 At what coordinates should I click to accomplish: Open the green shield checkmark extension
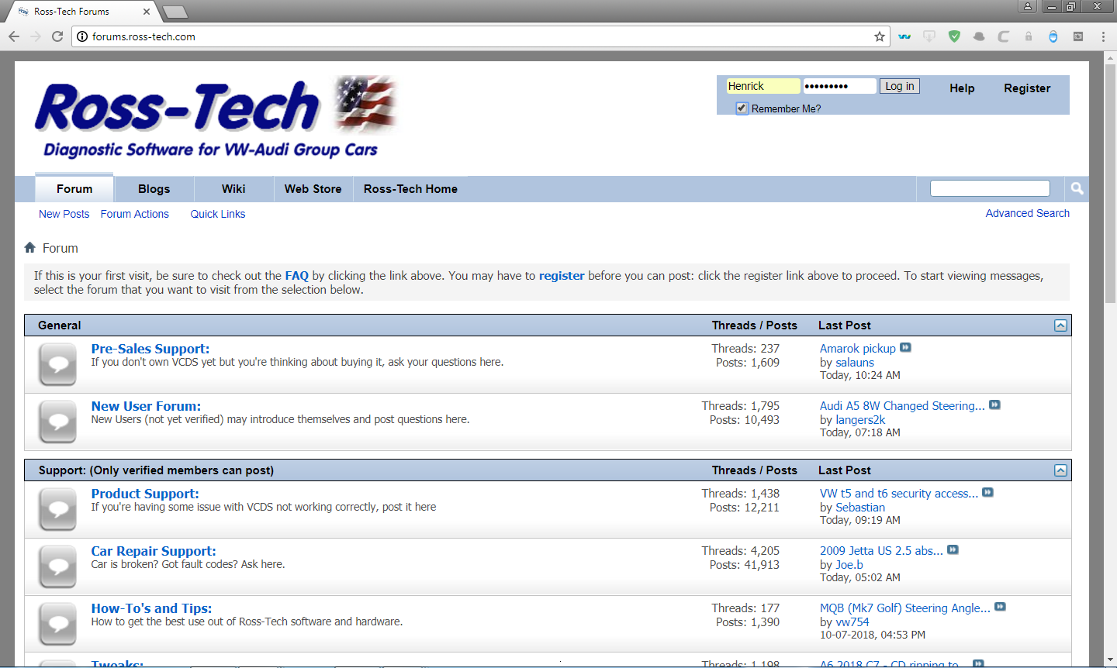954,36
